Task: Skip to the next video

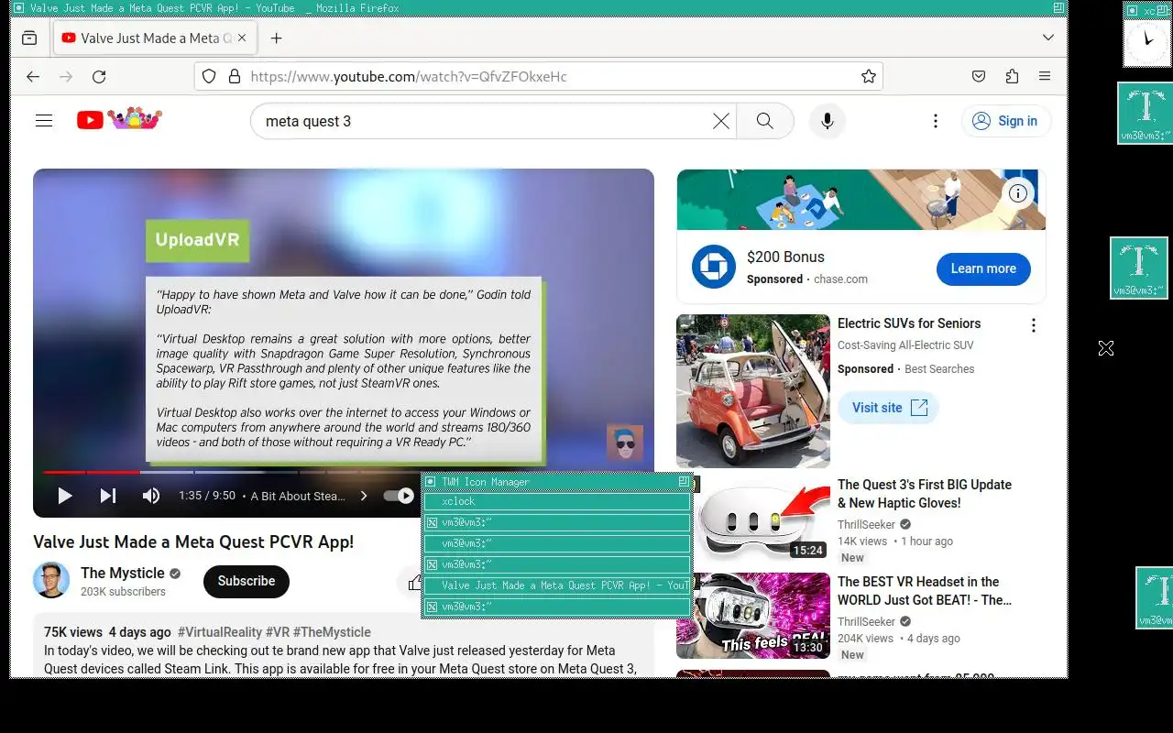Action: pyautogui.click(x=108, y=496)
